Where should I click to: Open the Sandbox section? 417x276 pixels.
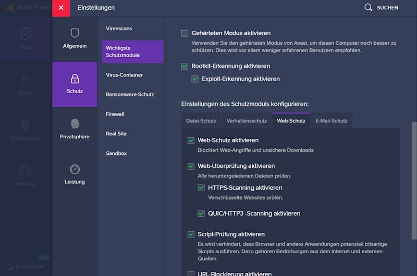click(116, 153)
